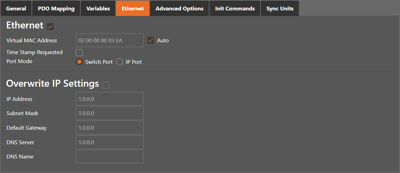Viewport: 400px width, 173px height.
Task: Select the Default Gateway input box
Action: 109,128
